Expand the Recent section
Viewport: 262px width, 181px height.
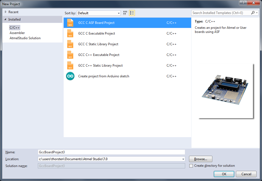pos(5,12)
